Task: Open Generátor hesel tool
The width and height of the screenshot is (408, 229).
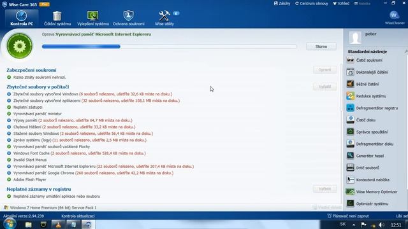Action: coord(365,155)
